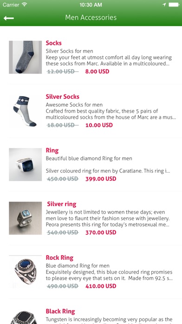Select the Silver ring title
182x324 pixels.
coord(62,204)
